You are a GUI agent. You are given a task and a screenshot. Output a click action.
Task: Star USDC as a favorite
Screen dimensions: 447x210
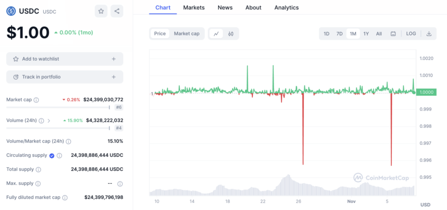[101, 11]
